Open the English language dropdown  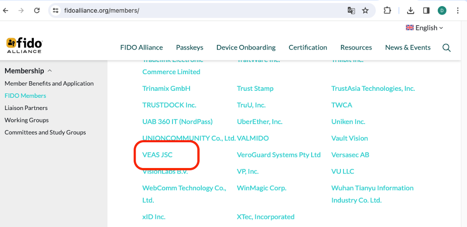click(x=425, y=28)
